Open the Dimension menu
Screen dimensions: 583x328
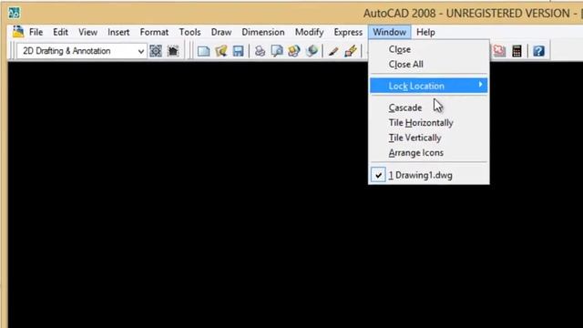point(263,33)
